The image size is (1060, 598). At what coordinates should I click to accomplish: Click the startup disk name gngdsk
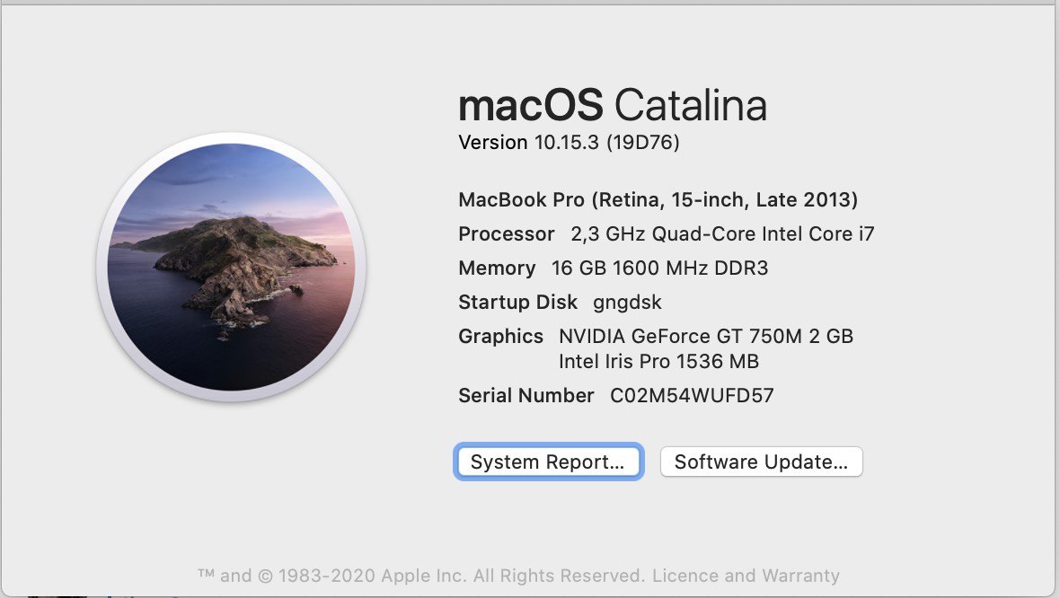(x=627, y=303)
